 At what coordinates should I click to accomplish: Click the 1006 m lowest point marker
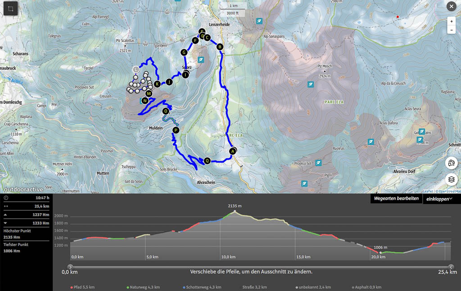381,253
